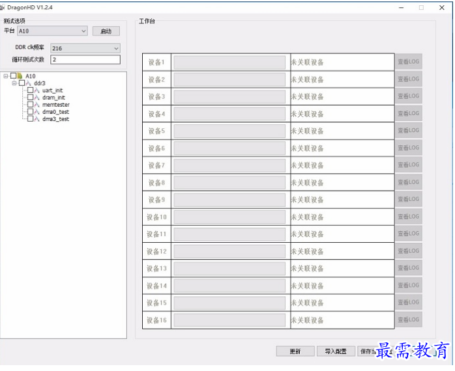Maximize the DragonHD window
The image size is (455, 371).
pyautogui.click(x=421, y=8)
